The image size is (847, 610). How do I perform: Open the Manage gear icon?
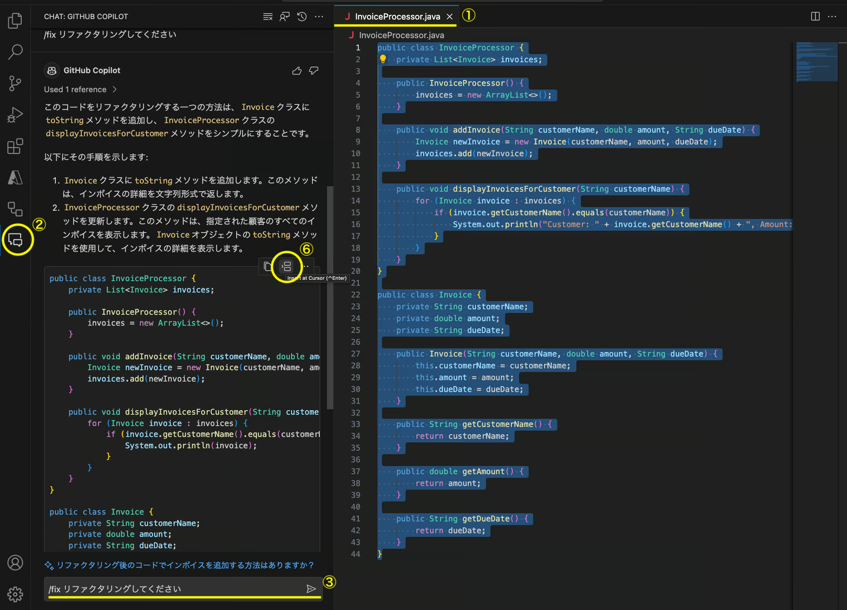pyautogui.click(x=15, y=594)
